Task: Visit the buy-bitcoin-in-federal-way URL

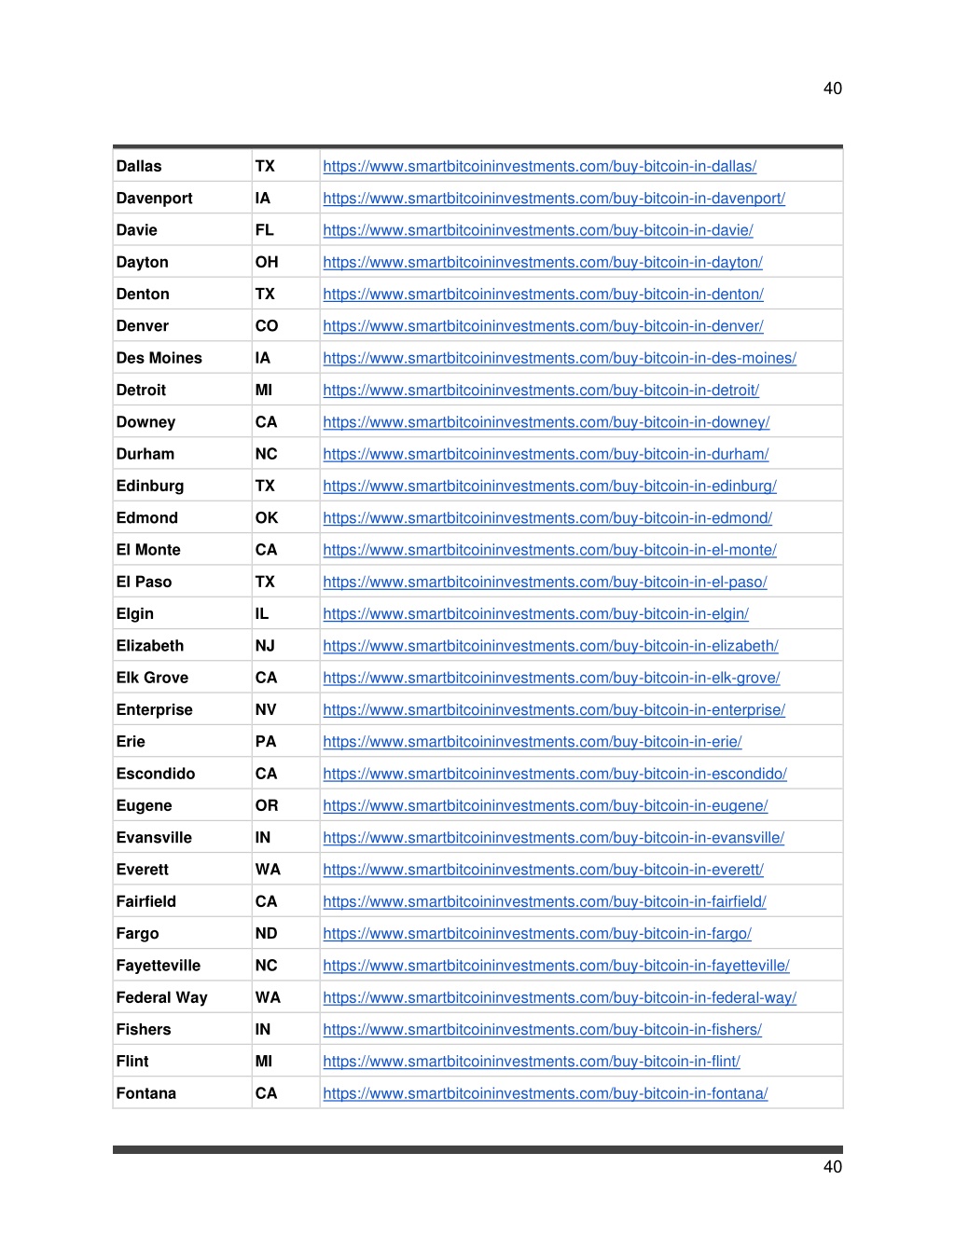Action: coord(560,997)
